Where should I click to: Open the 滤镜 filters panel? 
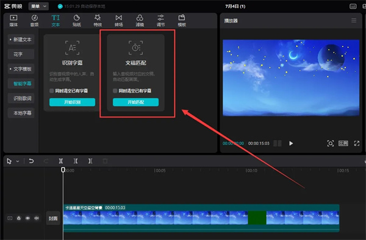140,21
